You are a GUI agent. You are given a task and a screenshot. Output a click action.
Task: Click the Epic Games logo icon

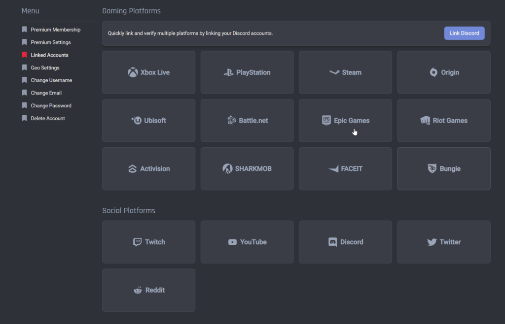click(326, 120)
